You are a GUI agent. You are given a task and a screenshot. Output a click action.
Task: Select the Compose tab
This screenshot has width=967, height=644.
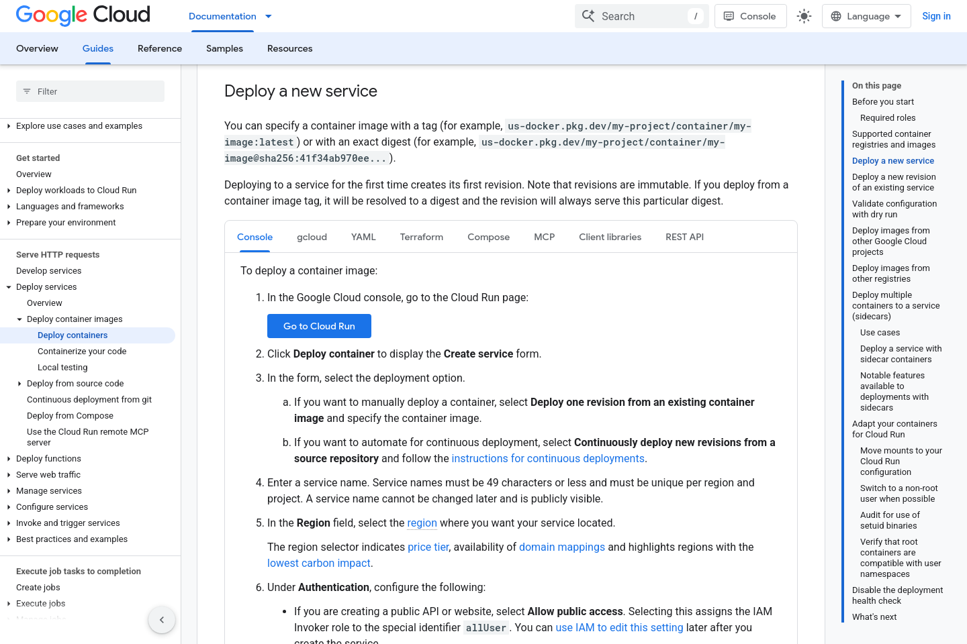[488, 237]
